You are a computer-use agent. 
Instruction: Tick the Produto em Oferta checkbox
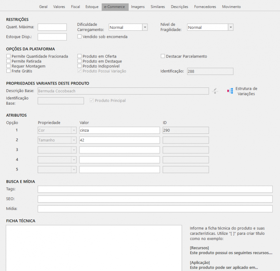click(x=80, y=56)
